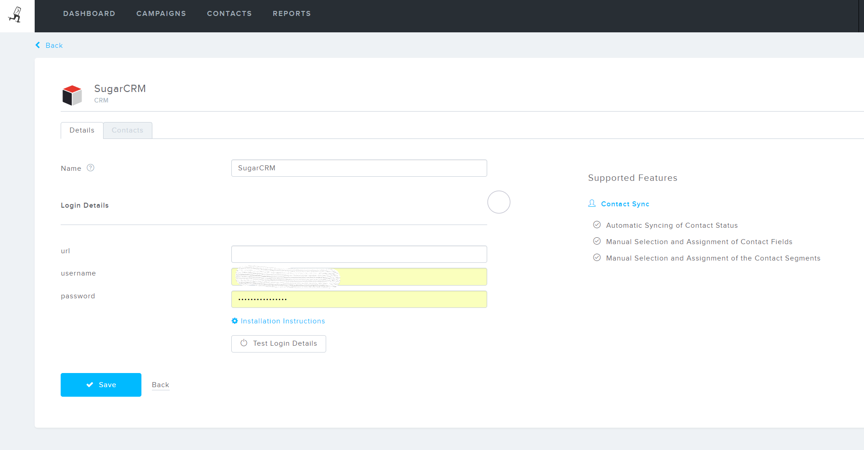Click 'Automatic Syncing of Contact Status' text

(672, 225)
